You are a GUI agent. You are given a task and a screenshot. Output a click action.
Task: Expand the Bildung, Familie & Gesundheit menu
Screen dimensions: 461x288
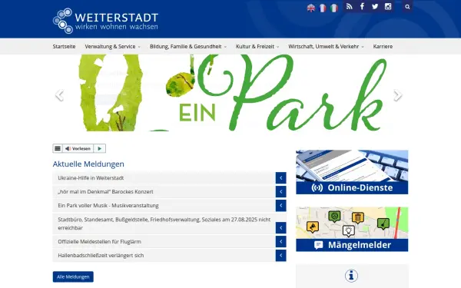tap(188, 46)
